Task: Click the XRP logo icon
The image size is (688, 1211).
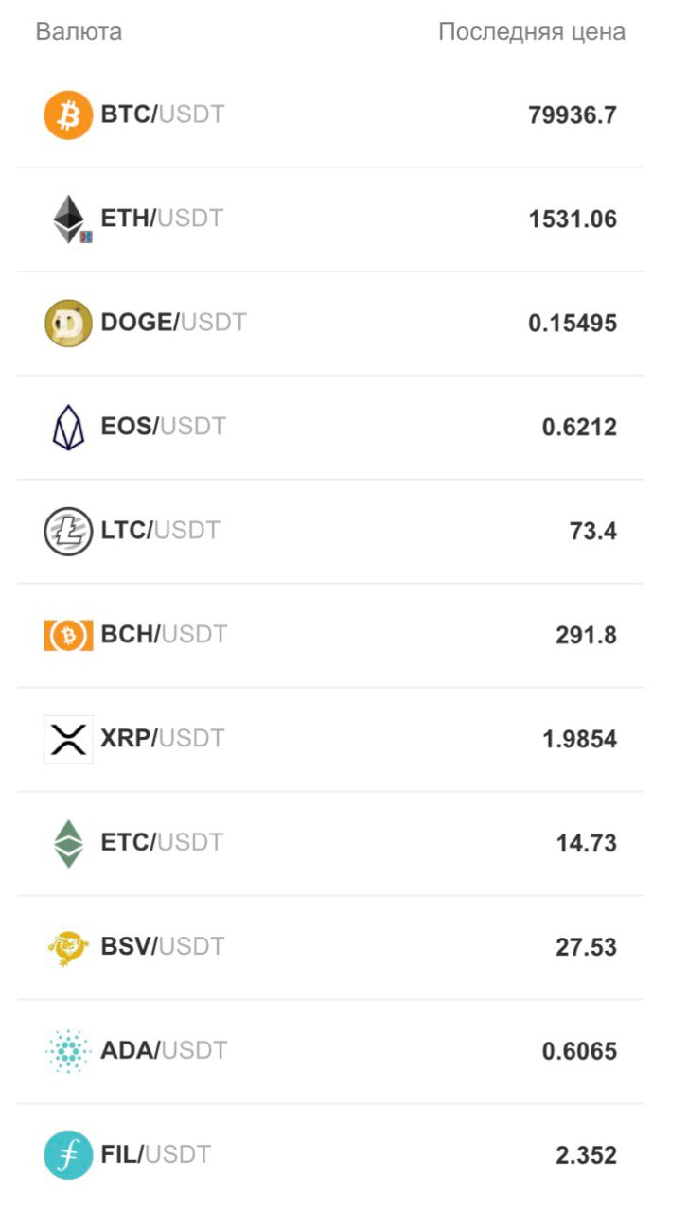Action: pos(68,739)
